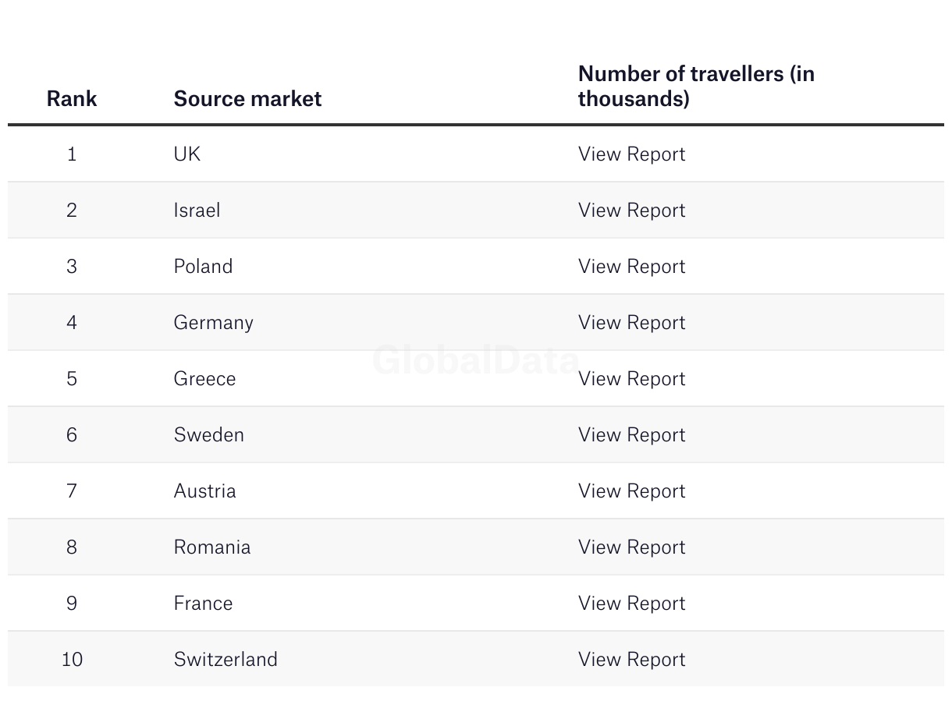This screenshot has height=719, width=952.
Task: Open View Report link for UK
Action: (x=631, y=154)
